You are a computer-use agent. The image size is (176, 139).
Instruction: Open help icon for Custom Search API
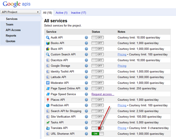[86, 54]
